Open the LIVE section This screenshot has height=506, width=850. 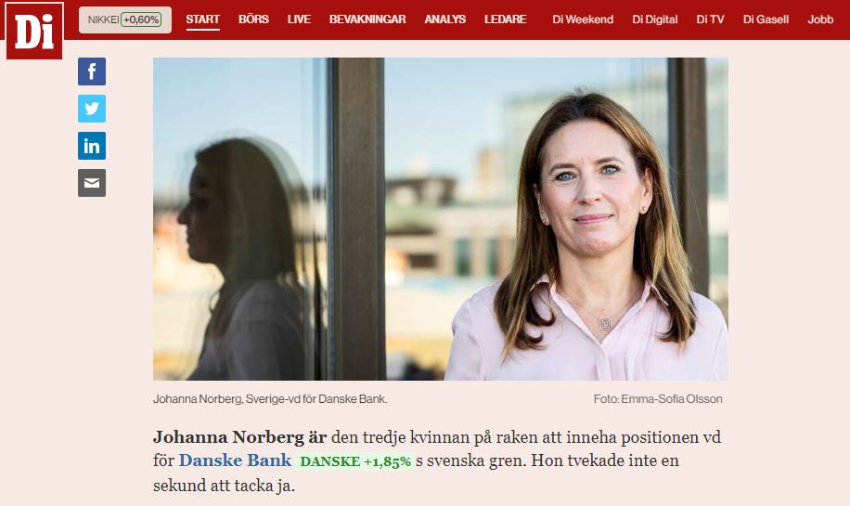coord(299,19)
